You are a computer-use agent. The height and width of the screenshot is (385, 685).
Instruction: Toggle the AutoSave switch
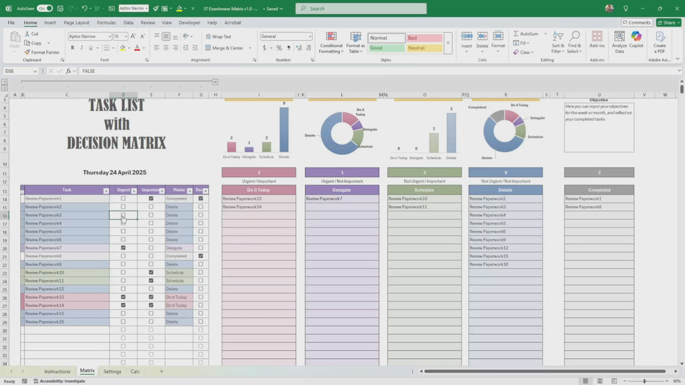45,9
